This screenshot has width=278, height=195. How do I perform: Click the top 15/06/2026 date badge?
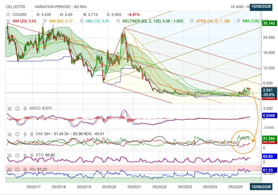pos(261,7)
